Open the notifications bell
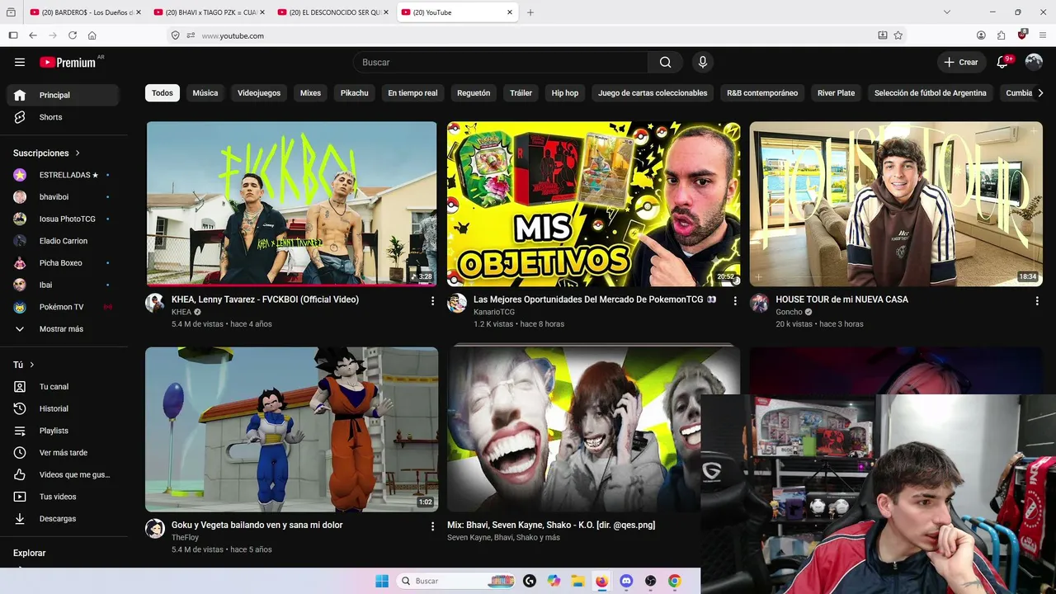The image size is (1056, 594). (x=1003, y=62)
